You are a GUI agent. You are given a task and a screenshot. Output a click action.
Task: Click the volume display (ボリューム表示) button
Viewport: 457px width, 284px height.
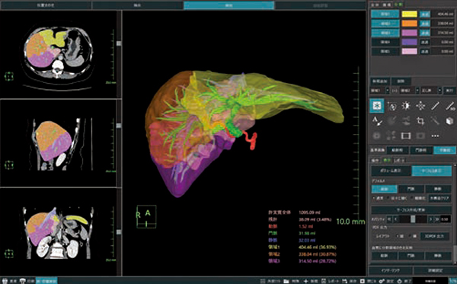point(391,171)
